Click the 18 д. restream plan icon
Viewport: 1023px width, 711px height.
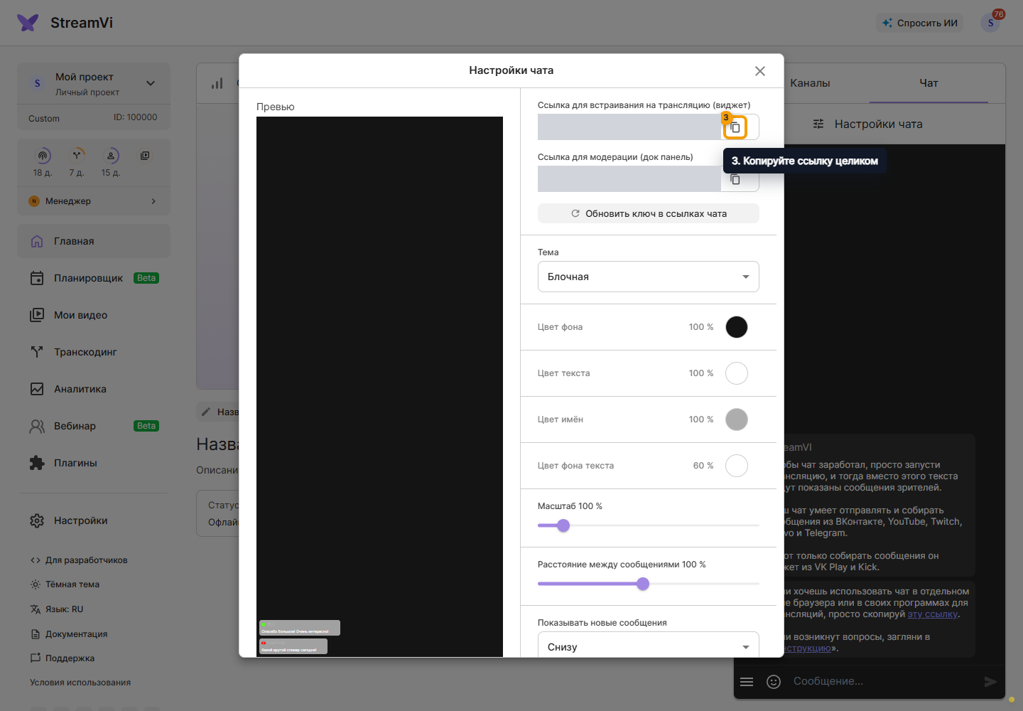43,156
